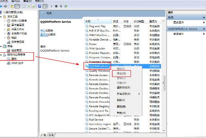Collapse the 服务和应用程序 tree node
This screenshot has width=206, height=138.
1,55
